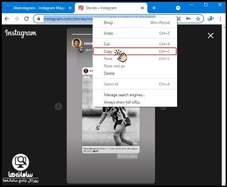227x187 pixels.
Task: Click the padlock site info icon
Action: (39, 19)
